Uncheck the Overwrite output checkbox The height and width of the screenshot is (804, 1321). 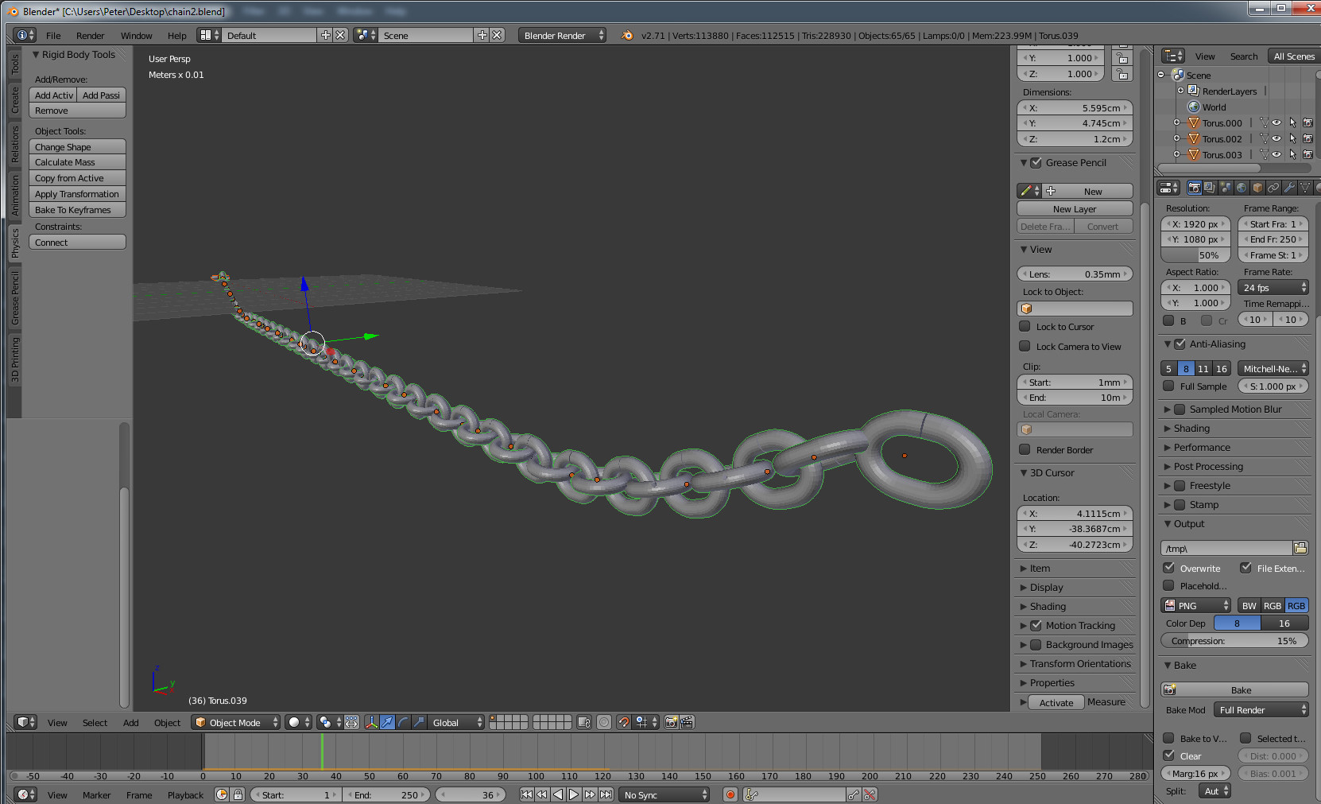[x=1168, y=568]
